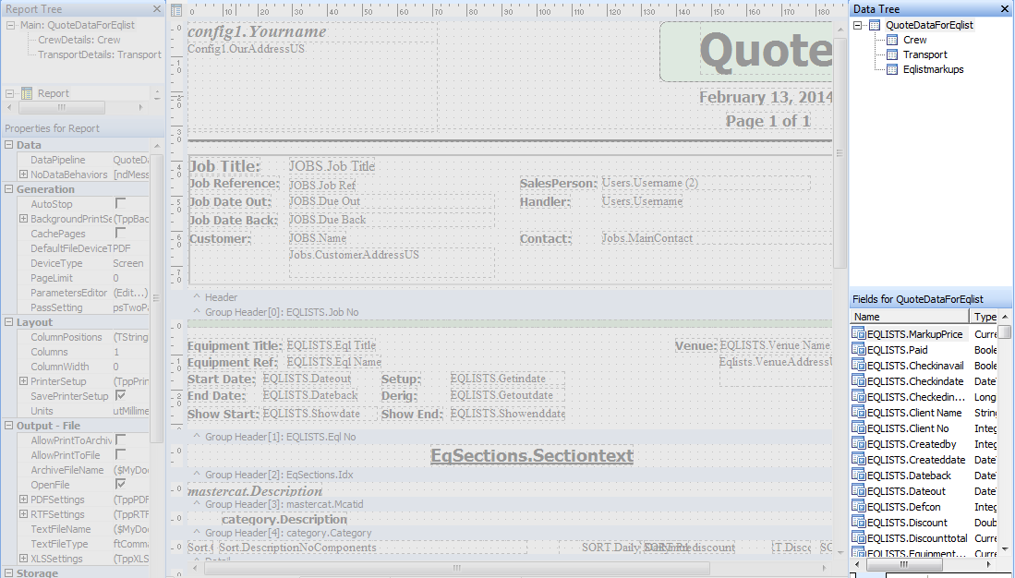
Task: Click the EQLISTS.Paid field icon
Action: click(858, 350)
